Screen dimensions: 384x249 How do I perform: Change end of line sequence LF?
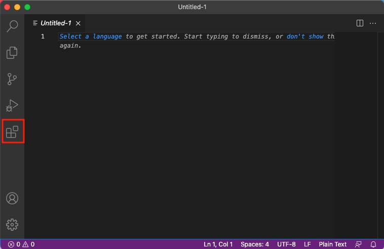(307, 244)
